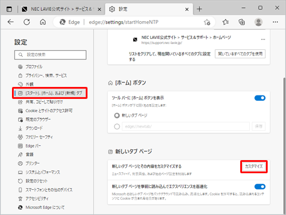
Task: Reload the page with refresh icon
Action: pyautogui.click(x=27, y=22)
